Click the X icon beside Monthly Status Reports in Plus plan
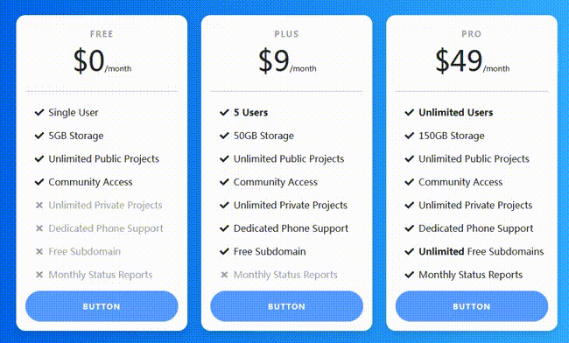Screen dimensions: 569x343 tap(224, 275)
